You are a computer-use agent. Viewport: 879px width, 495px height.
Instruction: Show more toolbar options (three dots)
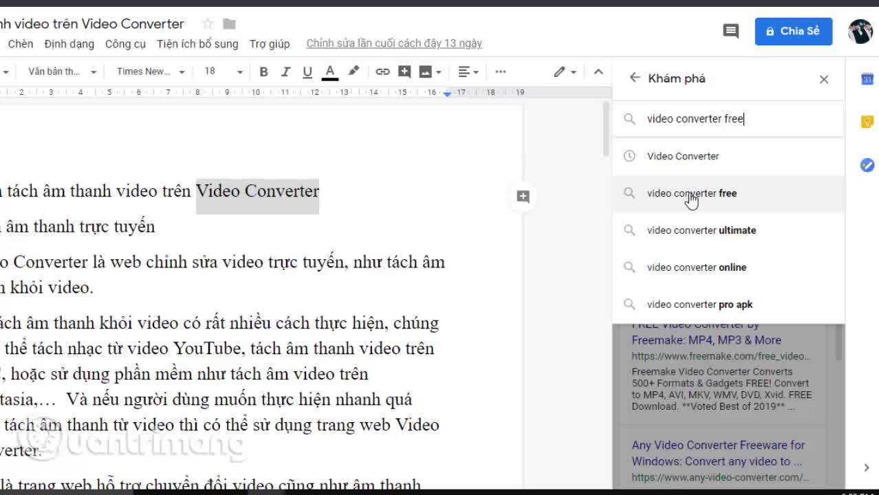point(501,71)
